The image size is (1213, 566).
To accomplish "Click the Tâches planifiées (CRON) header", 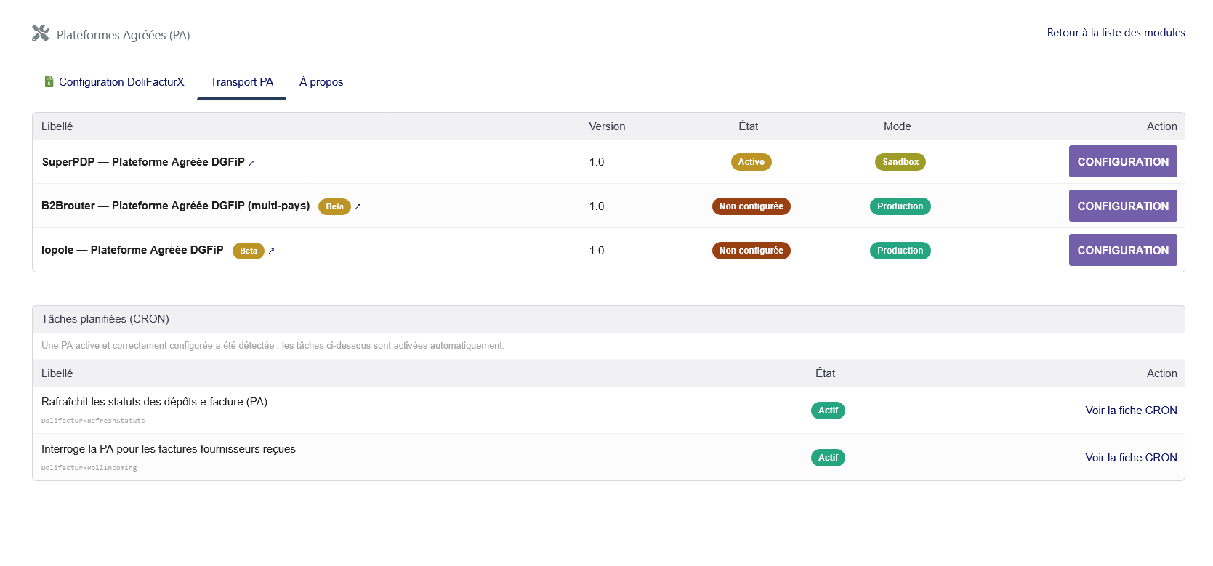I will tap(105, 319).
